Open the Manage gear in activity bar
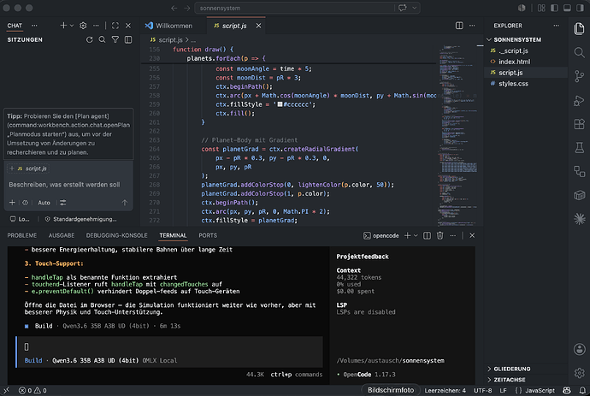Image resolution: width=590 pixels, height=396 pixels. click(x=579, y=373)
